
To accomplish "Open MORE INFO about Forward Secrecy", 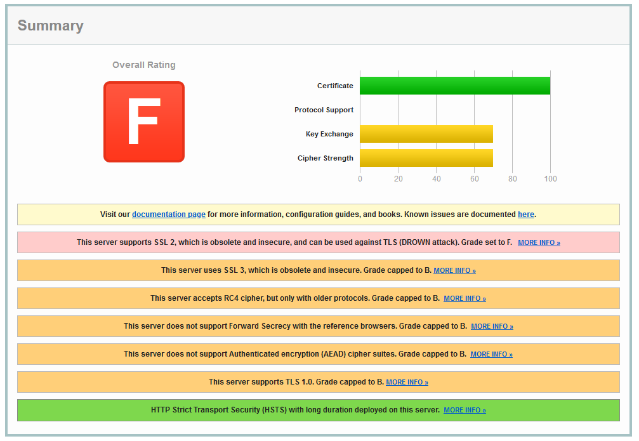I will point(492,326).
